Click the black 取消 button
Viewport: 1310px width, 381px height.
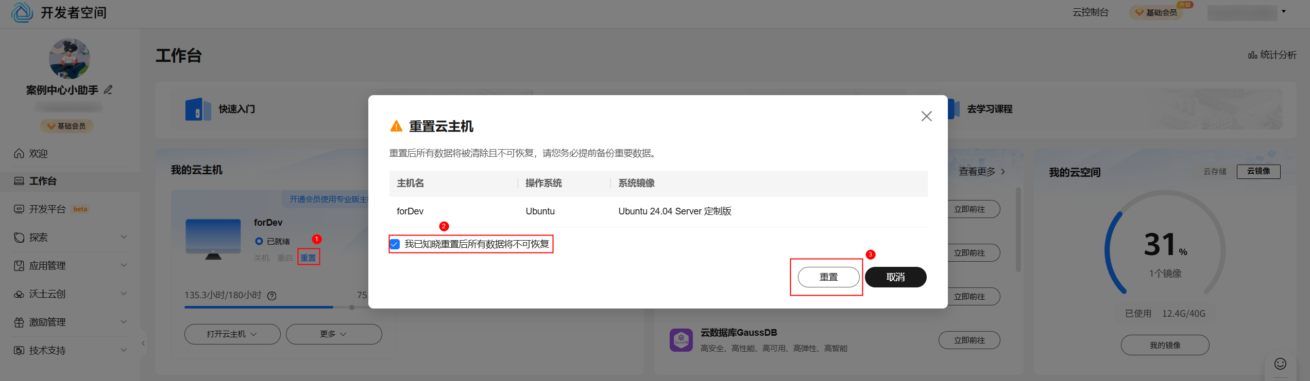[895, 277]
